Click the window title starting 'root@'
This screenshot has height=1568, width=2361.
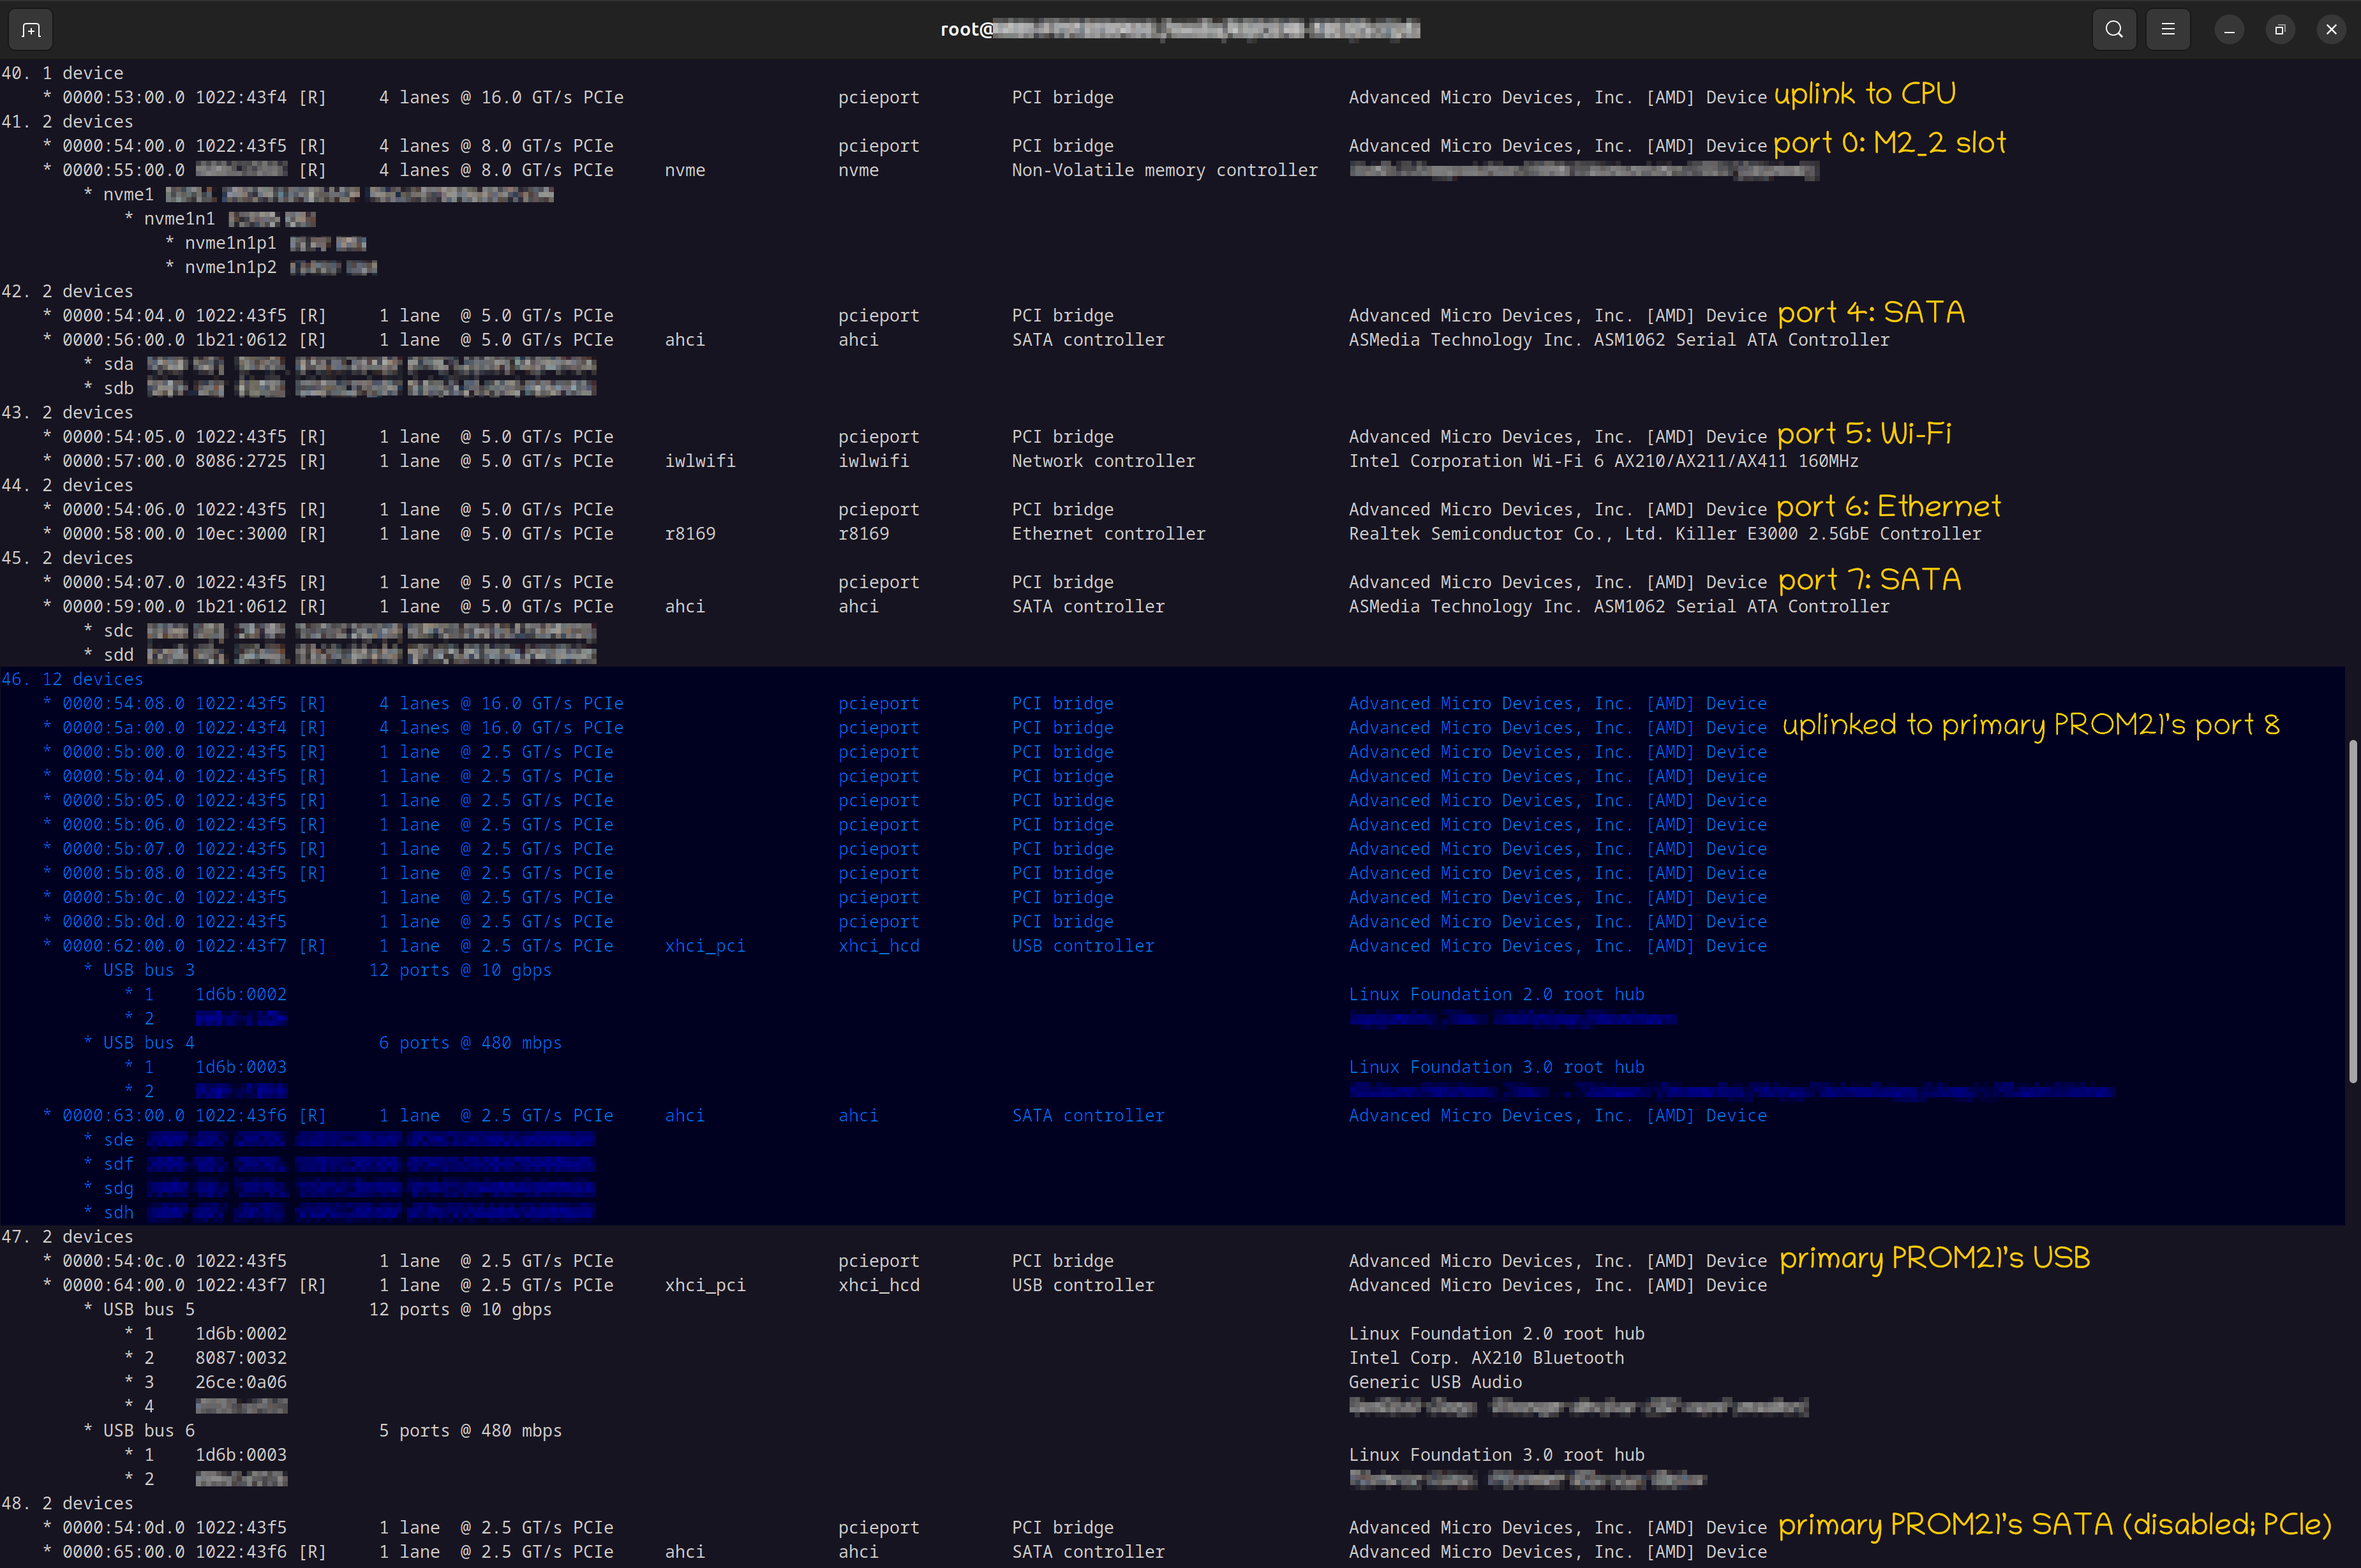1179,30
